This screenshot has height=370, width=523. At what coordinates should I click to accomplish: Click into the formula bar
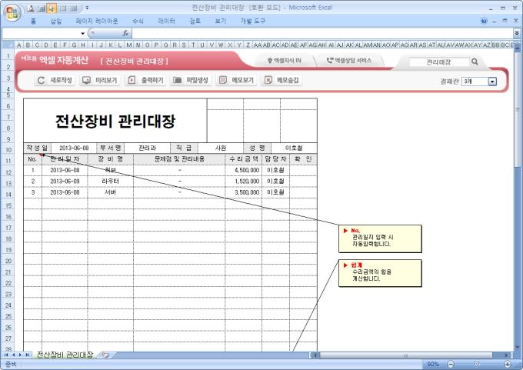(322, 33)
